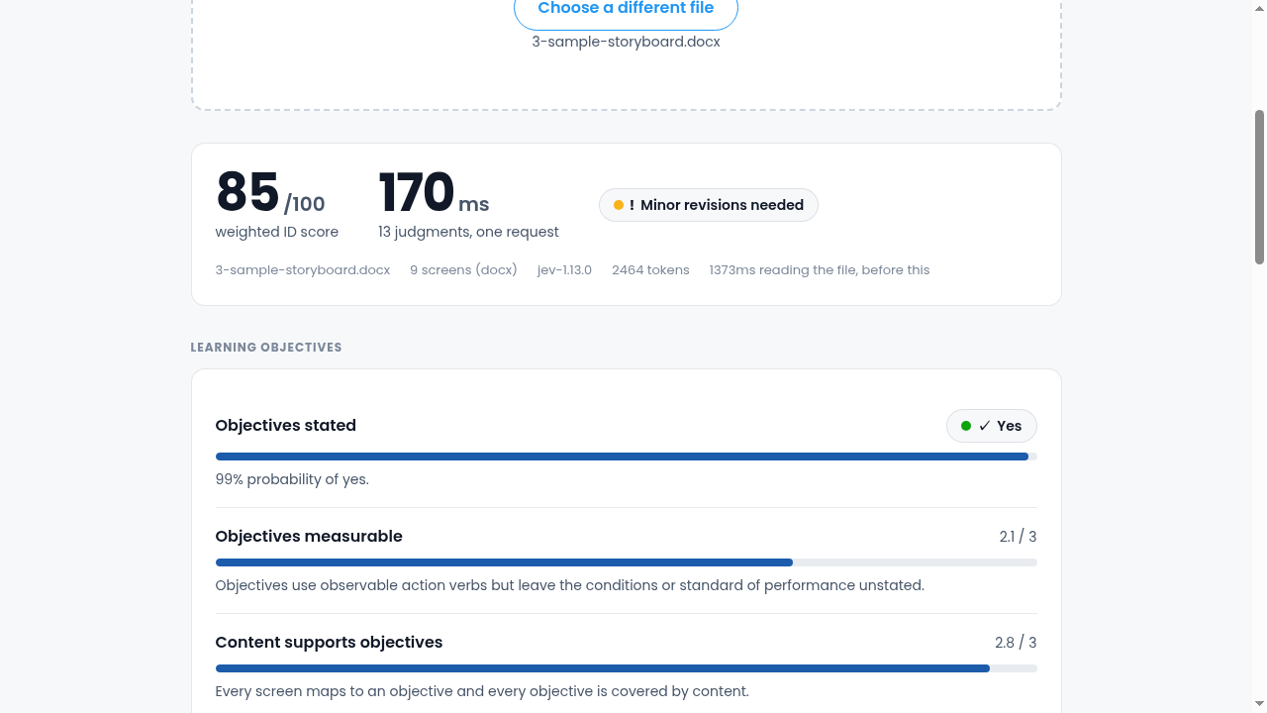Image resolution: width=1267 pixels, height=713 pixels.
Task: Click the Every screen maps to an objective text
Action: click(x=482, y=691)
